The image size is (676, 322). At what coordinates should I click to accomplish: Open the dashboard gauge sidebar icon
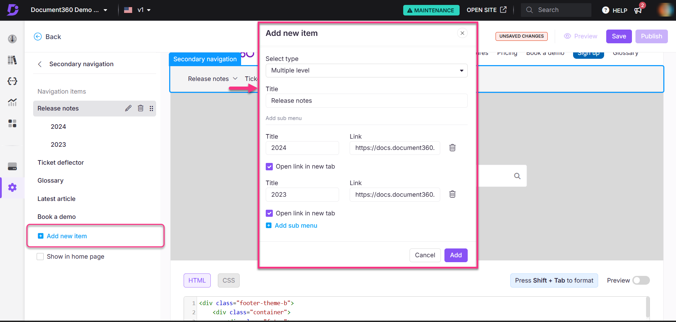(12, 39)
